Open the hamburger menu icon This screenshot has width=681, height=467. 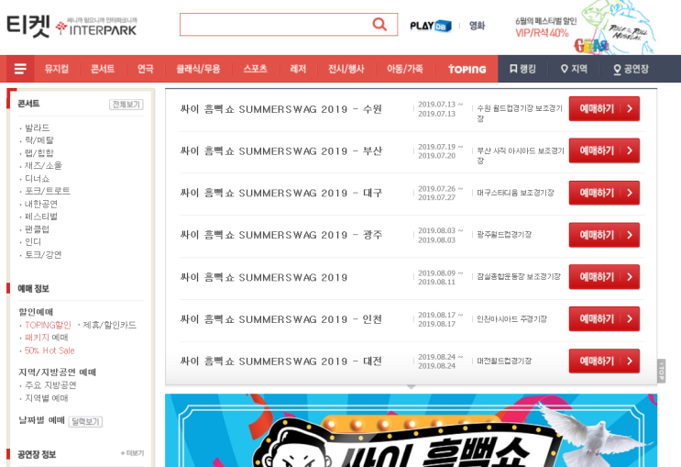pos(20,69)
